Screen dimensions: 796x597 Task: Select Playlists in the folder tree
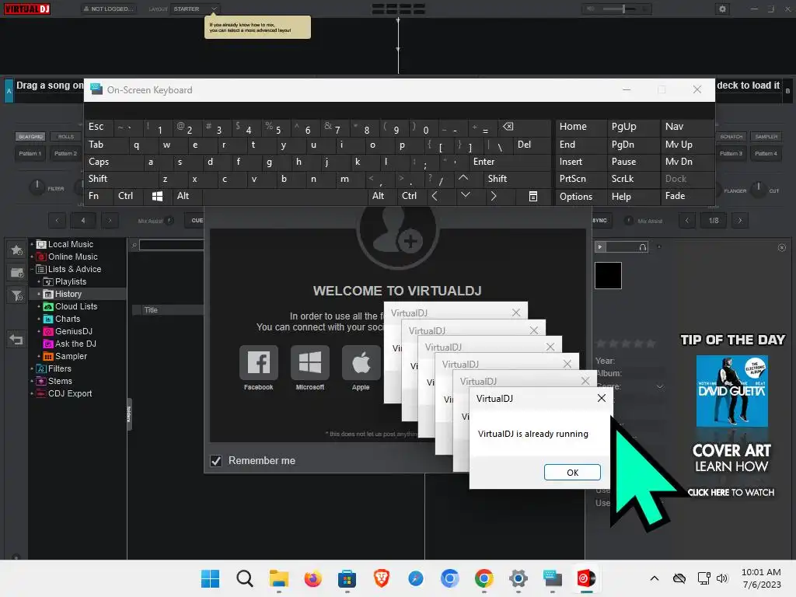click(x=71, y=281)
